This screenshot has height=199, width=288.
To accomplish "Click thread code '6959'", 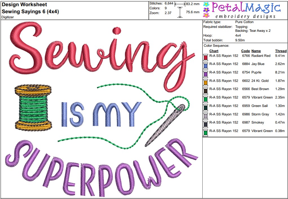I will pos(246,106).
